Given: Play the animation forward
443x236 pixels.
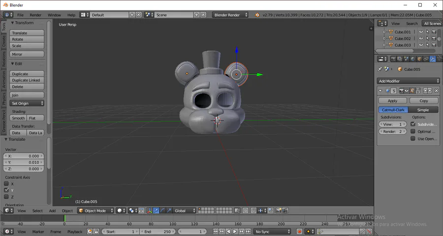Looking at the screenshot, I should click(235, 232).
